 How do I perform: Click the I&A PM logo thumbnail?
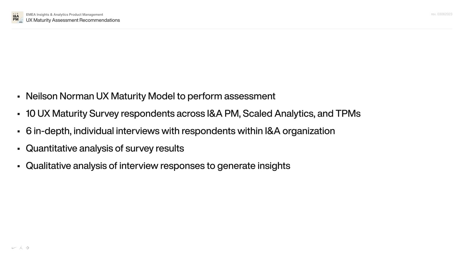click(17, 17)
